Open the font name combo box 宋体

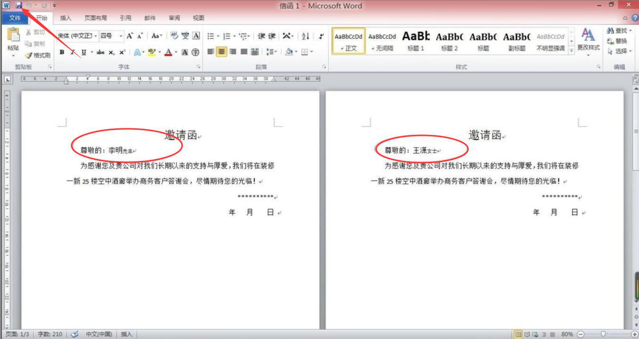78,36
